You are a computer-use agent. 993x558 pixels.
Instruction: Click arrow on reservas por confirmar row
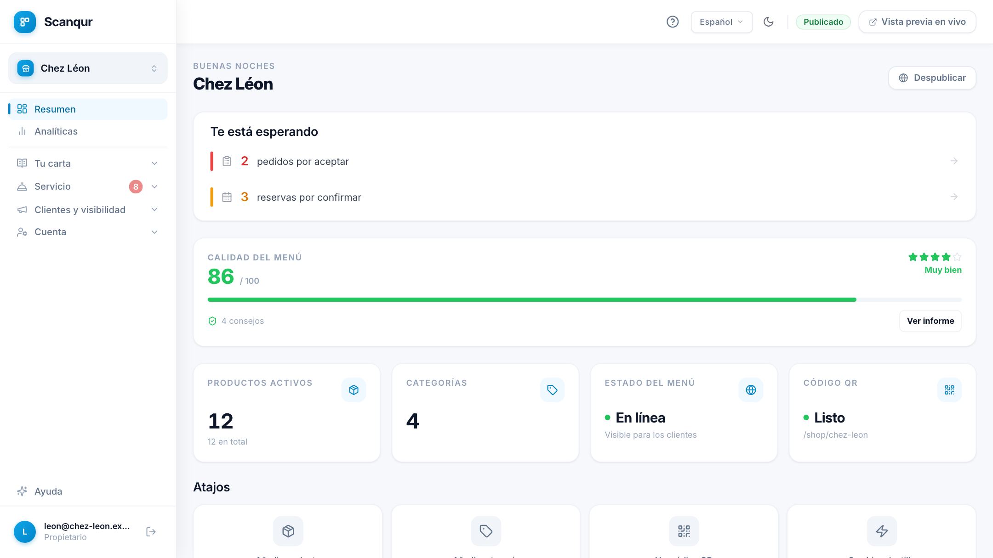954,197
